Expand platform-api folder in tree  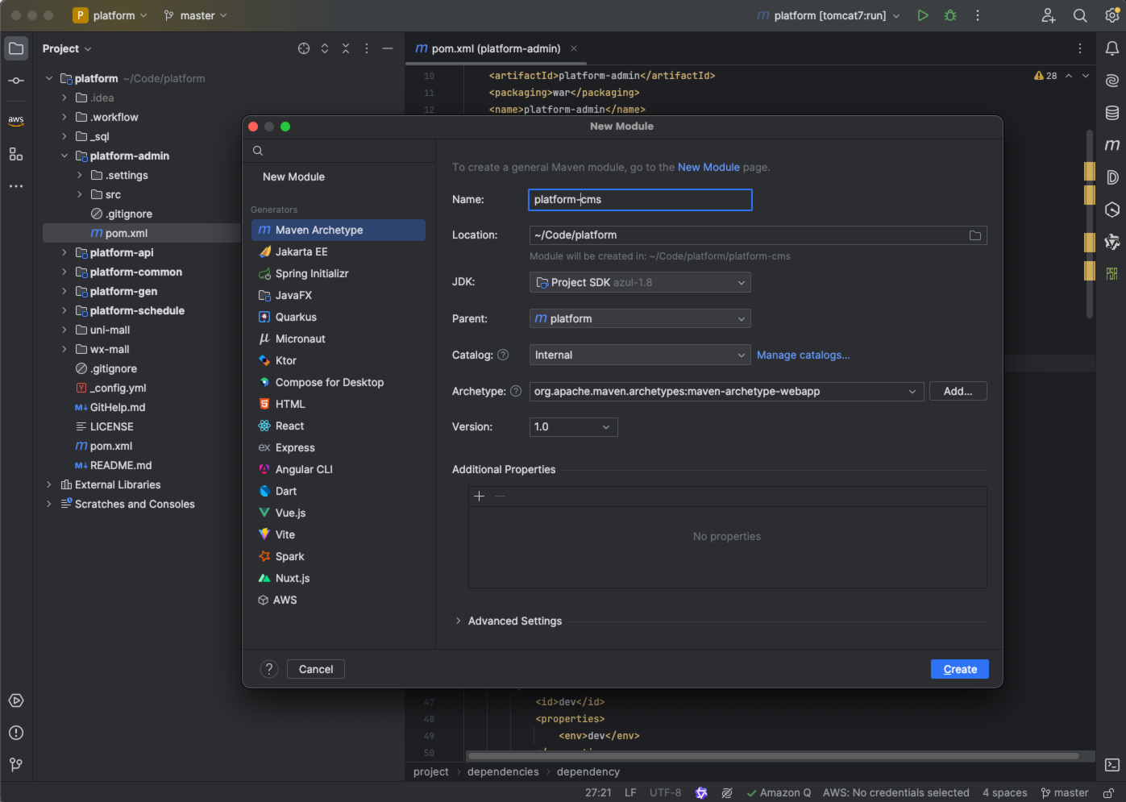(x=64, y=252)
